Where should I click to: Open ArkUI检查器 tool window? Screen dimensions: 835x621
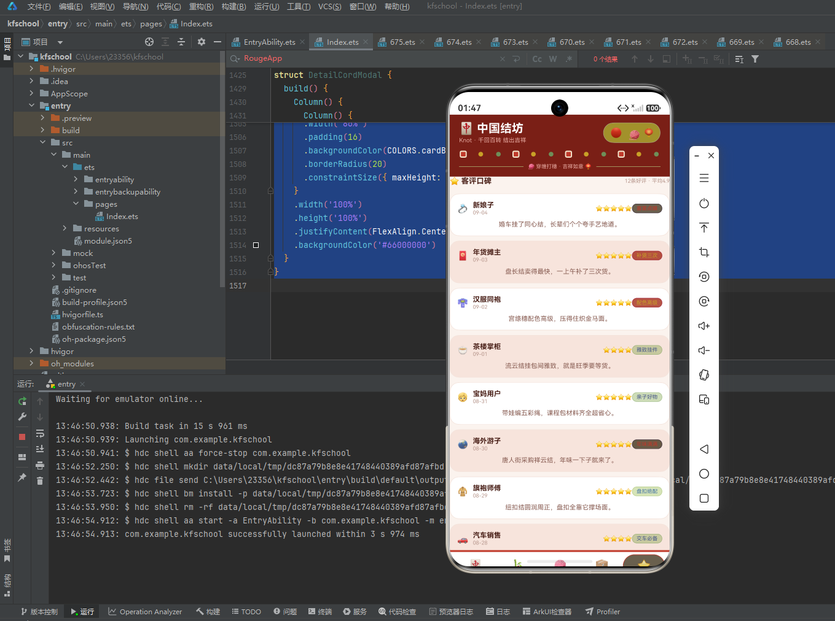coord(547,612)
